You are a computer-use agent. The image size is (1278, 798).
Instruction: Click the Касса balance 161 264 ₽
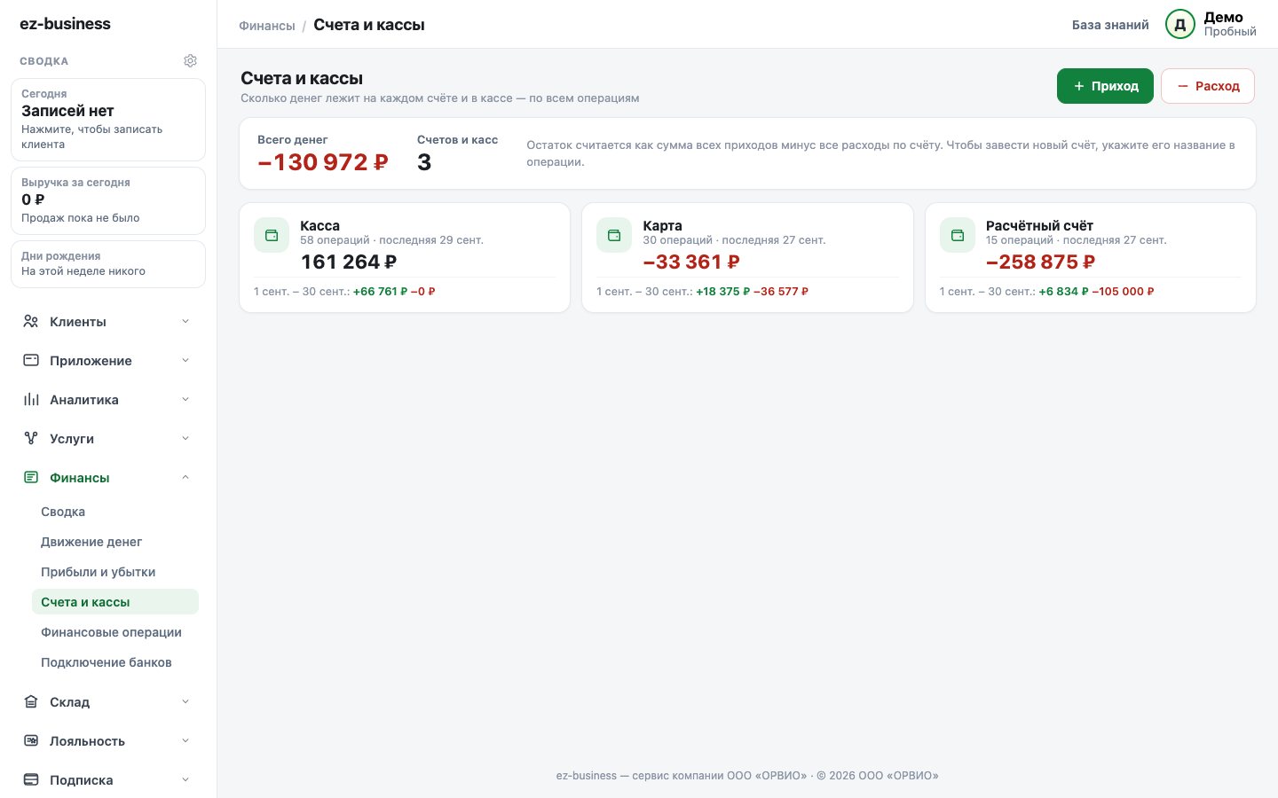tap(349, 262)
